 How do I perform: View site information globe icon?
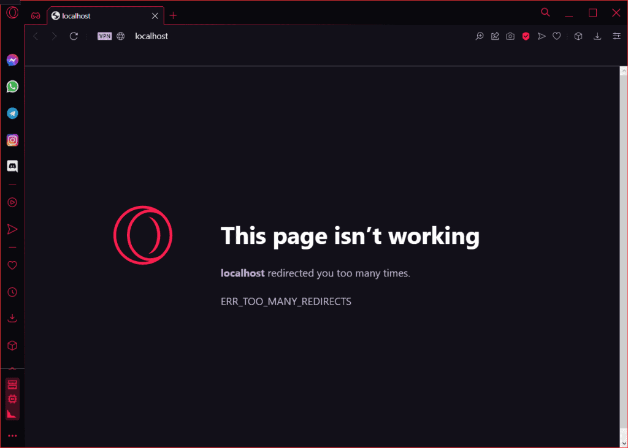coord(121,36)
